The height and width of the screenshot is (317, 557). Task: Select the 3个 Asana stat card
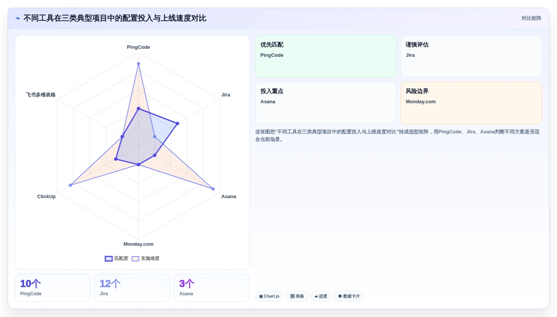(x=212, y=288)
